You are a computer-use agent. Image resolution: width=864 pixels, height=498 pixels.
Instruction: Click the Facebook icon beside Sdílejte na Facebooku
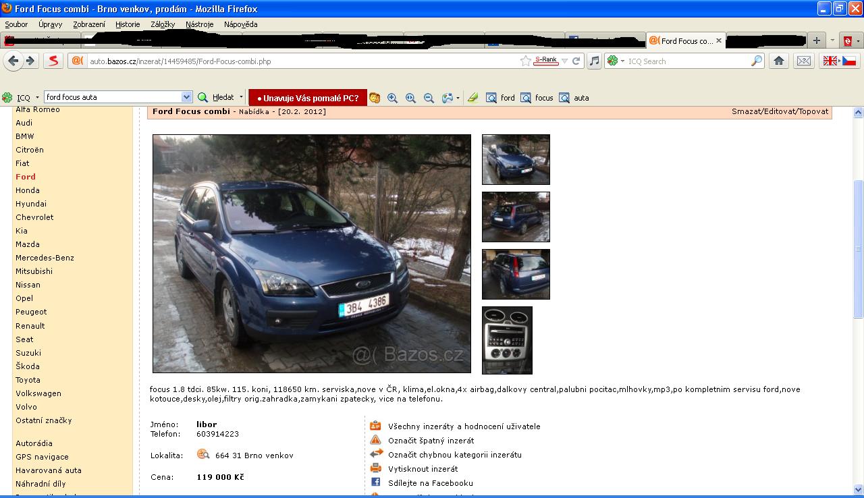[376, 482]
